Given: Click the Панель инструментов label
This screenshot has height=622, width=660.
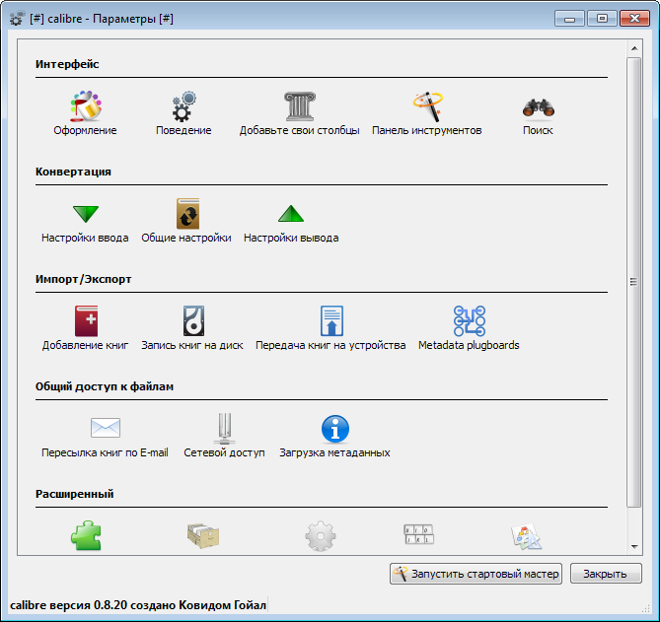Looking at the screenshot, I should 427,130.
